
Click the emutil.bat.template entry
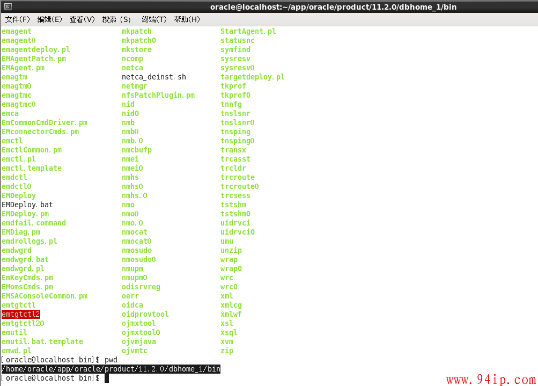(x=42, y=341)
